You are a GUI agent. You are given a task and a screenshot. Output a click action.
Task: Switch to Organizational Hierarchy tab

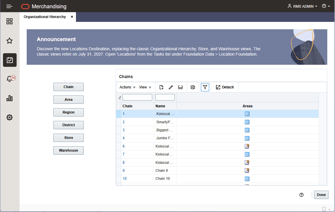(x=45, y=17)
